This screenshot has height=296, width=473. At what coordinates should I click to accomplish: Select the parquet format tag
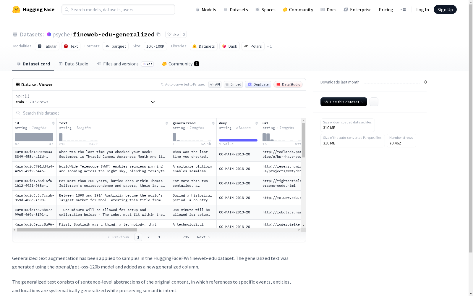(116, 46)
